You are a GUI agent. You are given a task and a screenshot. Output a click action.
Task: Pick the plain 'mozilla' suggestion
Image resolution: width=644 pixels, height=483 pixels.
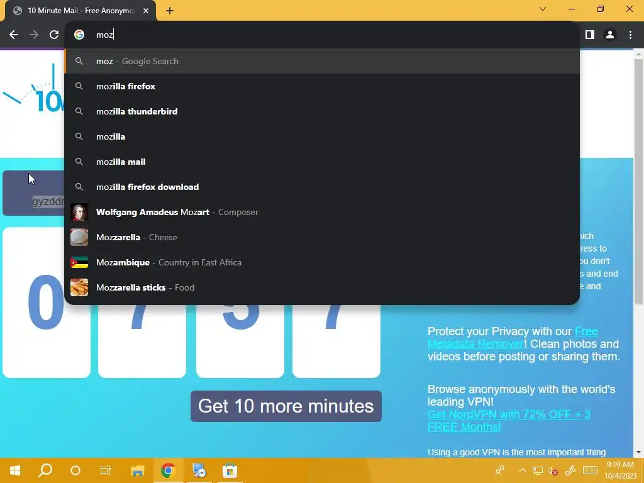click(322, 136)
